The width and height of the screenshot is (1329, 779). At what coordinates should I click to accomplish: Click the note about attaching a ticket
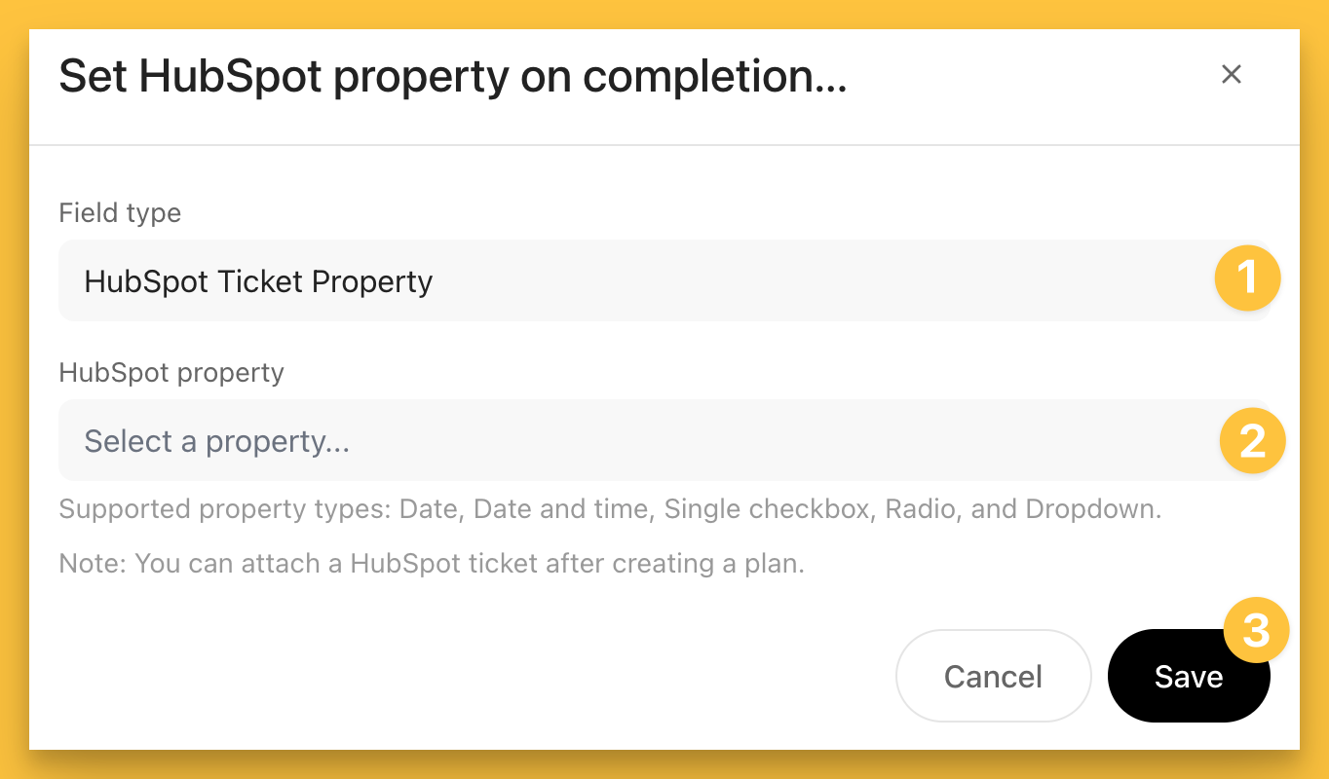pos(432,564)
